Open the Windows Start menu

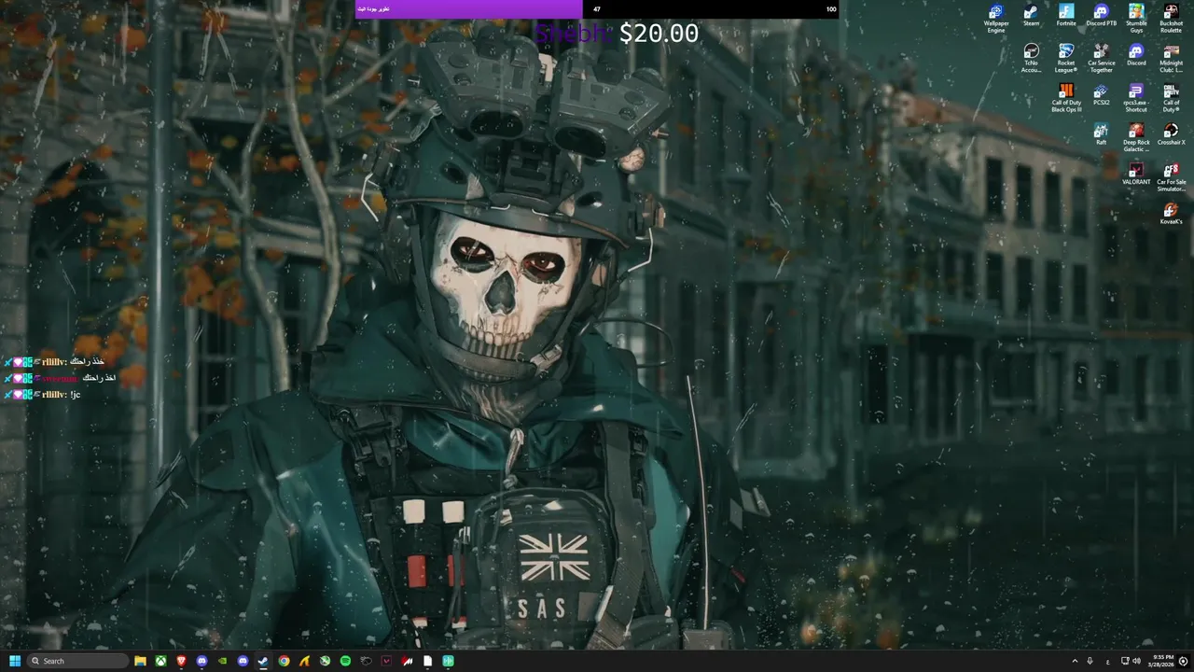click(15, 661)
